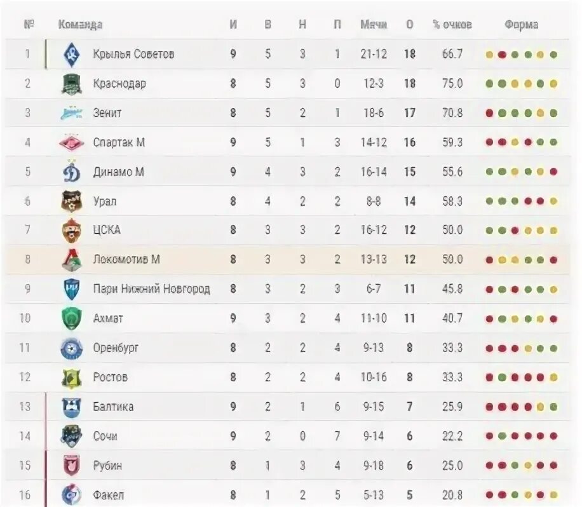582x507 pixels.
Task: Click the ЦСКА club crest
Action: pyautogui.click(x=71, y=230)
